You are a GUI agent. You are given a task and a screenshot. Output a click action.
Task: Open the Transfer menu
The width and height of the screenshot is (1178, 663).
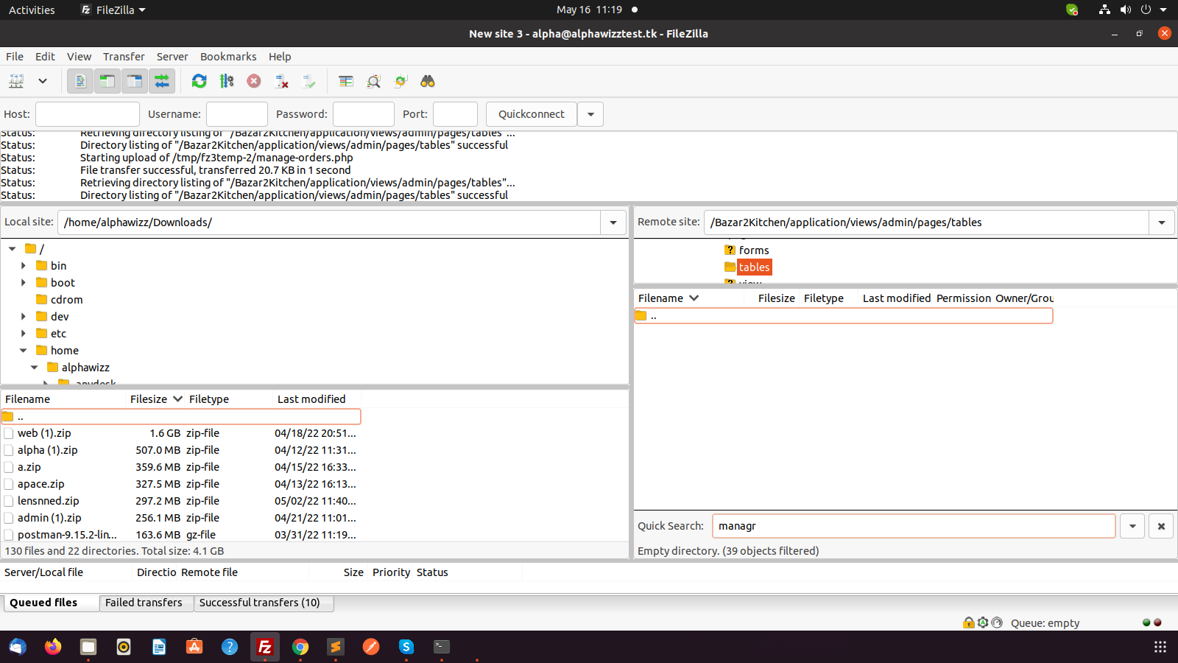(x=124, y=57)
